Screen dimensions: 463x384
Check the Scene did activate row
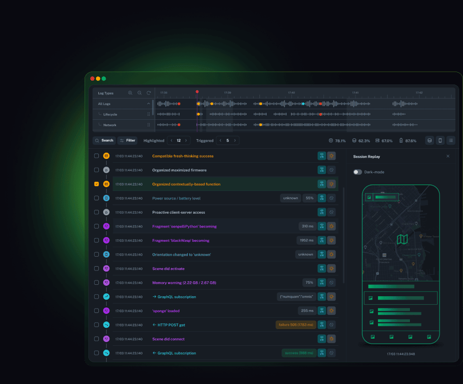pos(97,269)
